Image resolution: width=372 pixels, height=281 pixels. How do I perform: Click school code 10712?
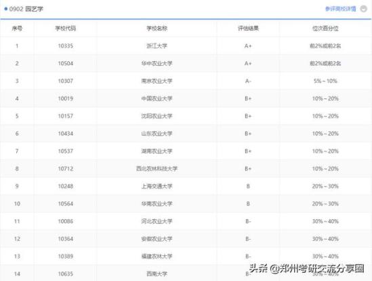pos(66,169)
